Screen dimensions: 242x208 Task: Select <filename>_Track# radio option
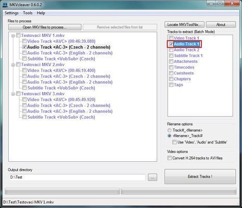(170, 136)
